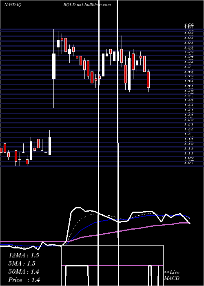Click the <<Live MACD label
Viewport: 204px width, 286px height.
coord(172,275)
